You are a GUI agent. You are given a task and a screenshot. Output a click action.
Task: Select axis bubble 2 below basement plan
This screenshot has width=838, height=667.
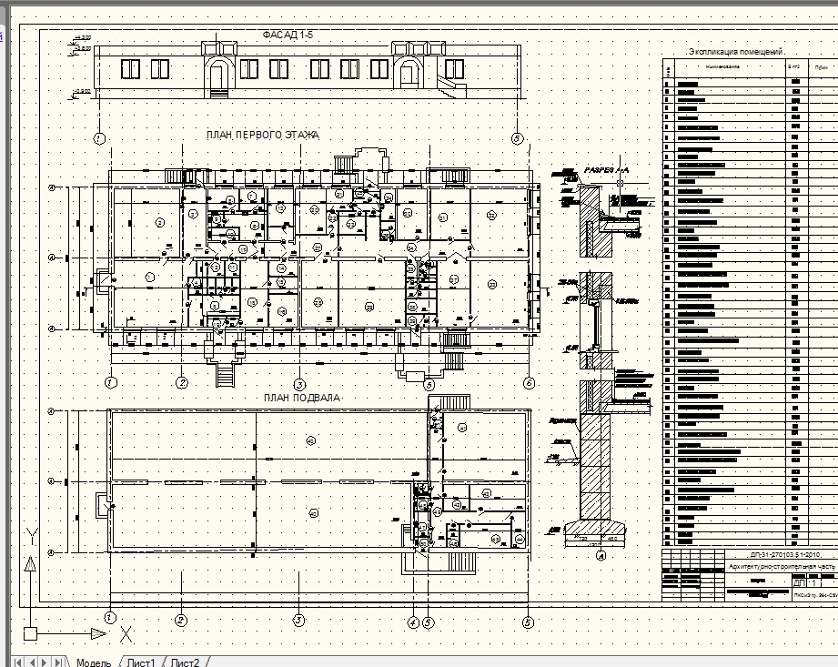pos(182,621)
